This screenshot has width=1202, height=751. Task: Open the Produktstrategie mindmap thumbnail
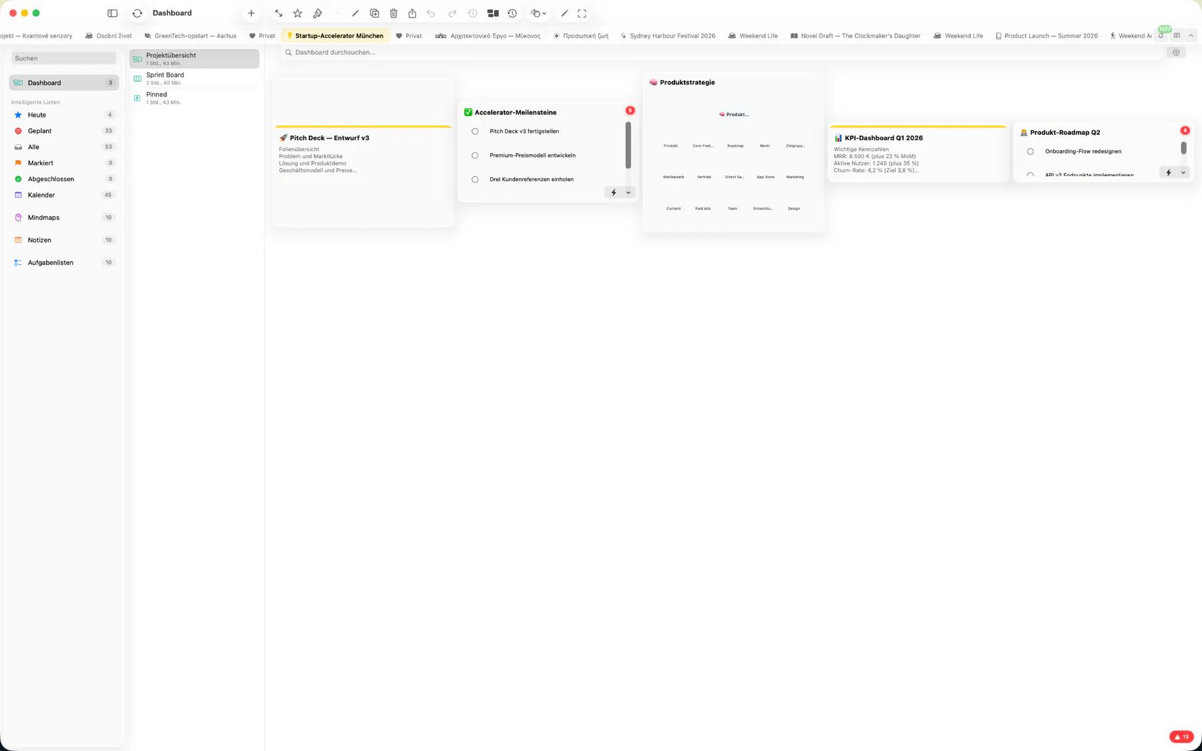pyautogui.click(x=733, y=162)
